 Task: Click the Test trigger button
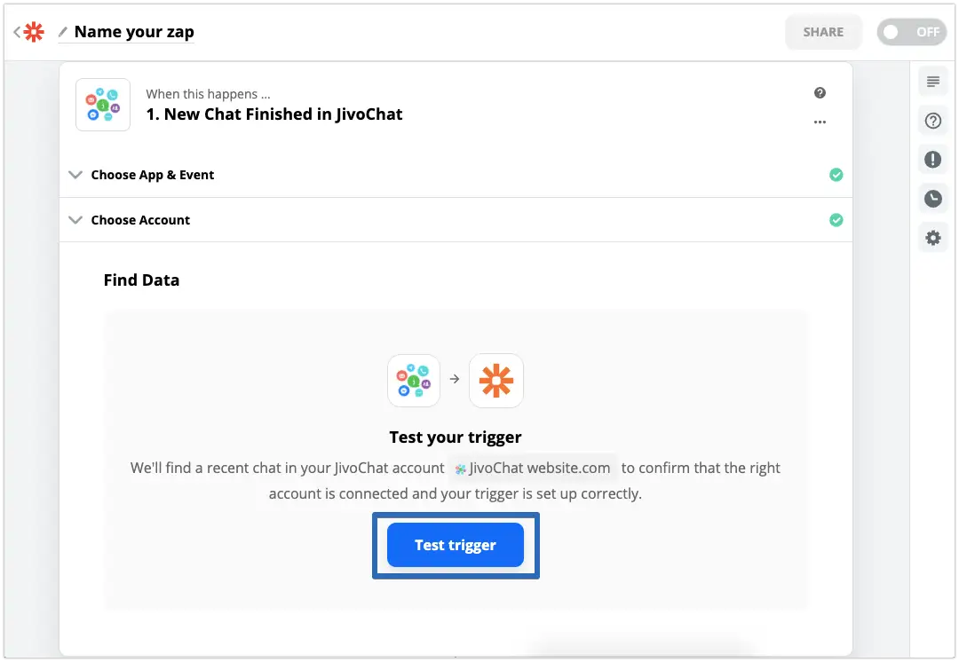point(456,545)
